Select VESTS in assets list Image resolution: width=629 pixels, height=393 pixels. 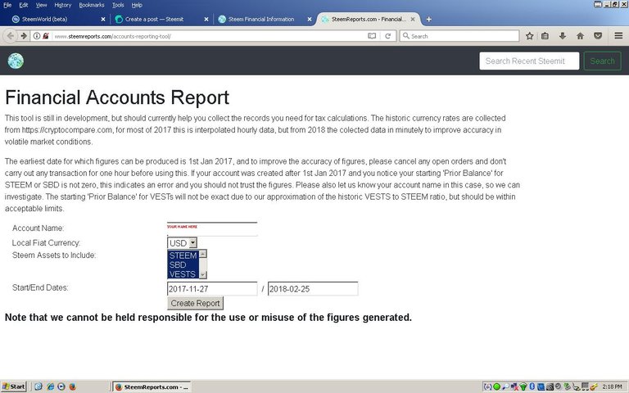(183, 274)
